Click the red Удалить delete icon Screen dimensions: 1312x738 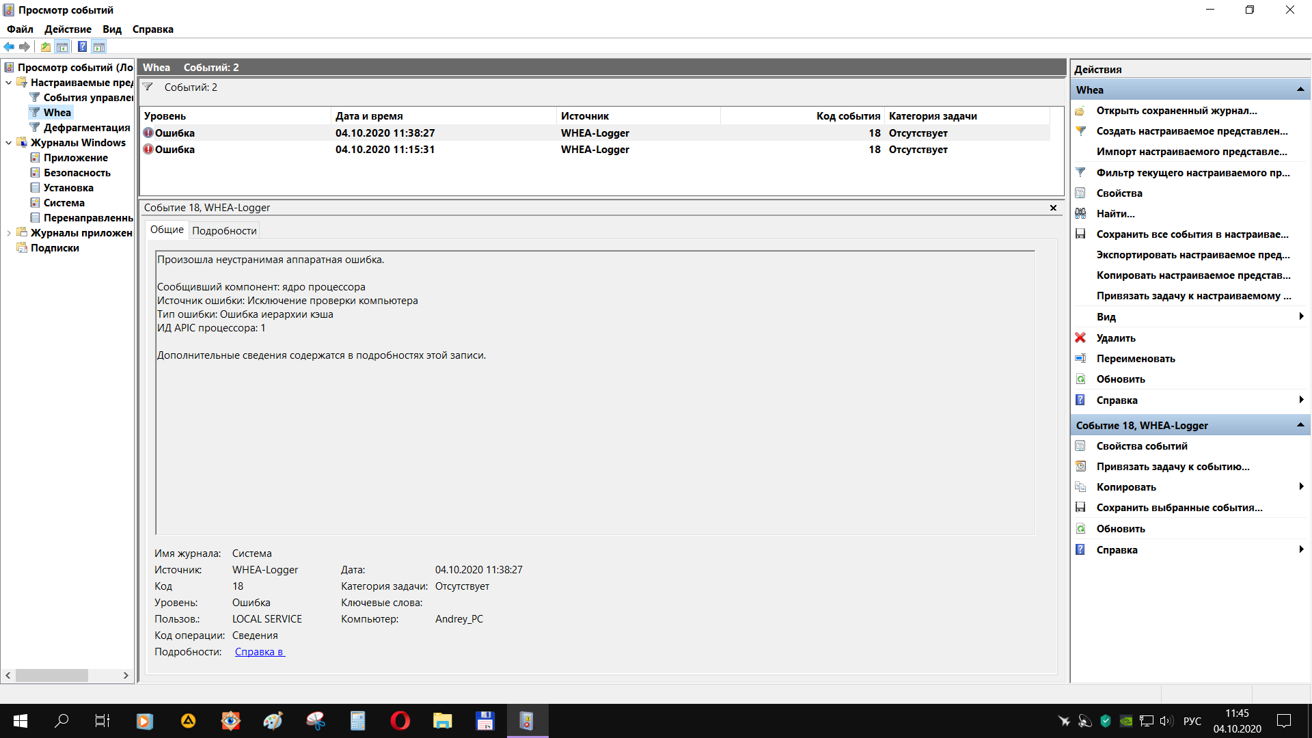point(1080,338)
